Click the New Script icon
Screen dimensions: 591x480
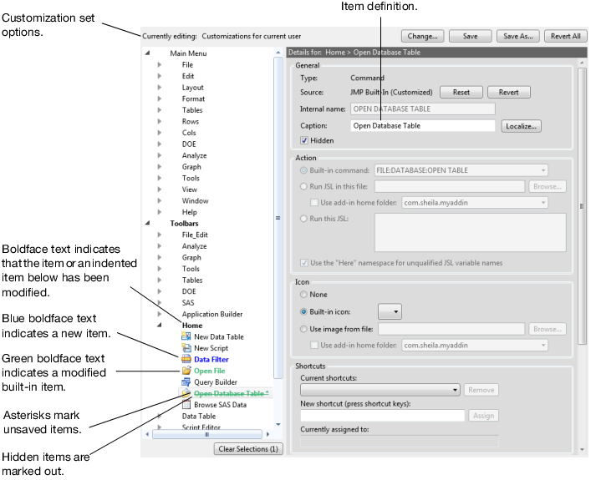click(x=186, y=348)
